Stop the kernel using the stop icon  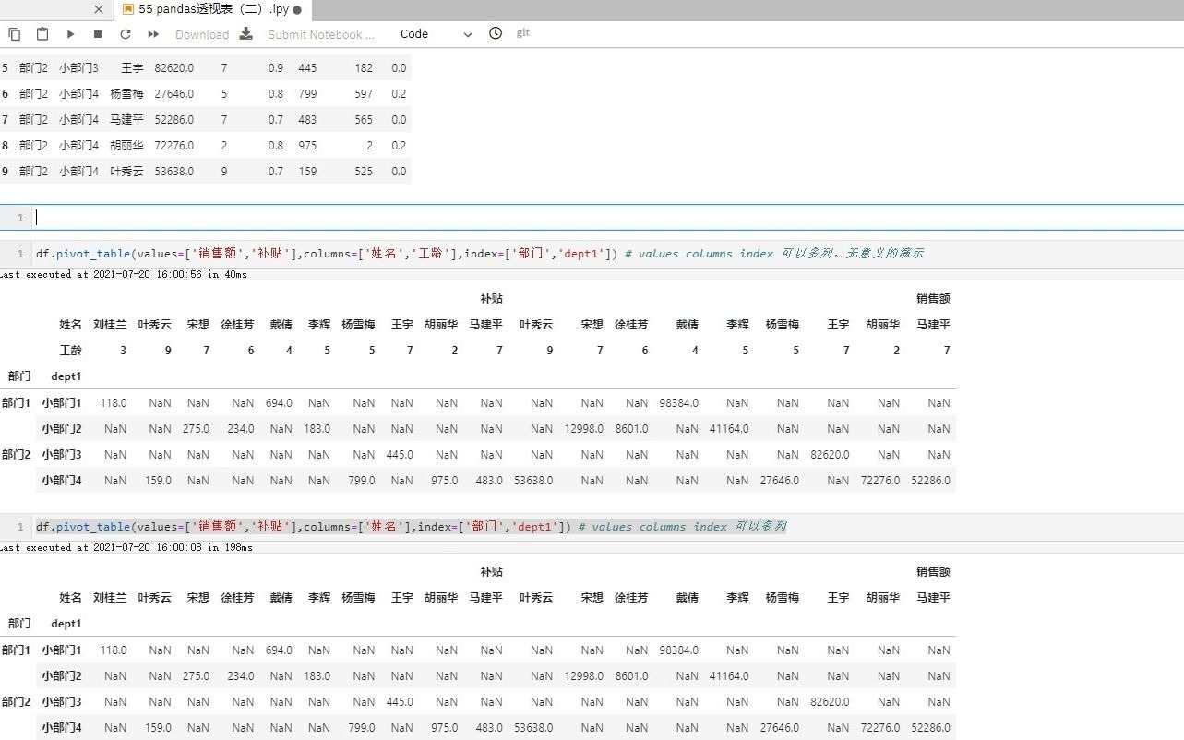click(97, 34)
